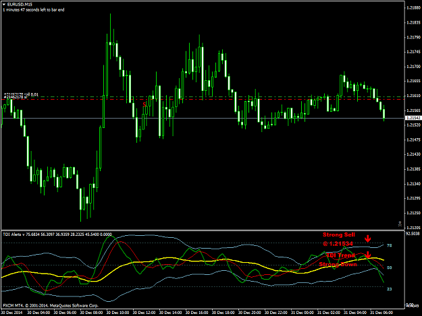This screenshot has height=316, width=422.
Task: Click the '31 Dec 02:00' time axis label
Action: click(329, 313)
